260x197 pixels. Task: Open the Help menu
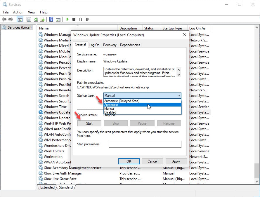(44, 12)
